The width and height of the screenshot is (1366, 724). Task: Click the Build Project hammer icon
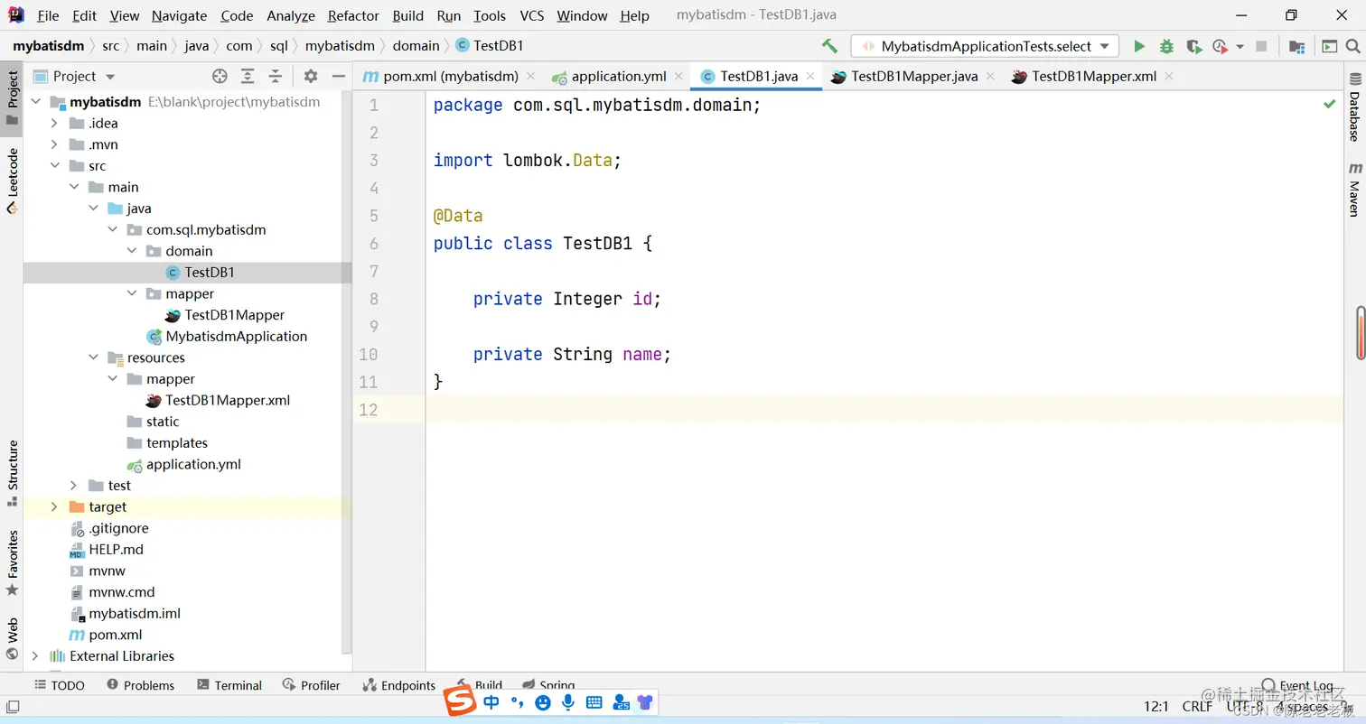[x=828, y=46]
